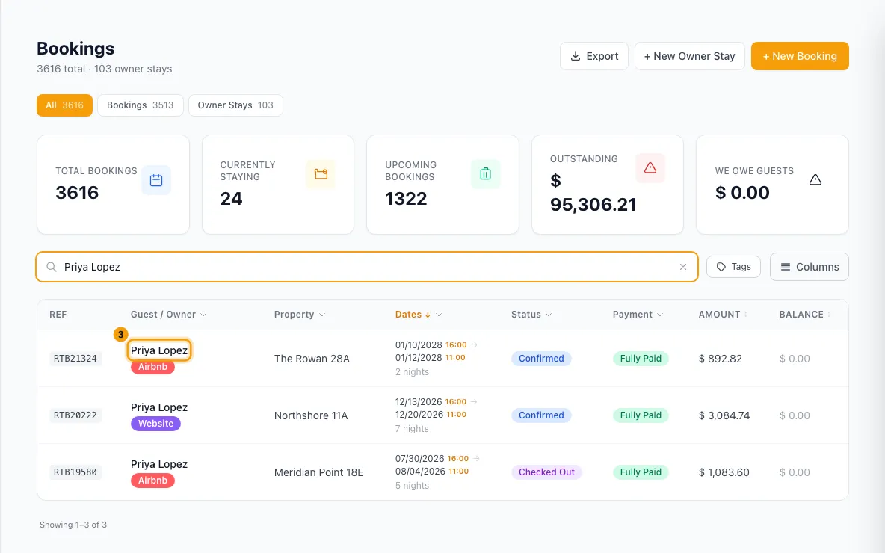Click the amount $ 892.82
This screenshot has height=553, width=885.
click(721, 359)
